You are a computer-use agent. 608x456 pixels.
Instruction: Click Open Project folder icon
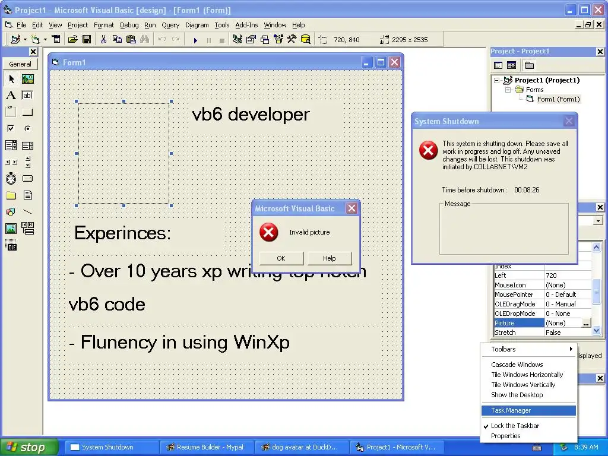[73, 39]
